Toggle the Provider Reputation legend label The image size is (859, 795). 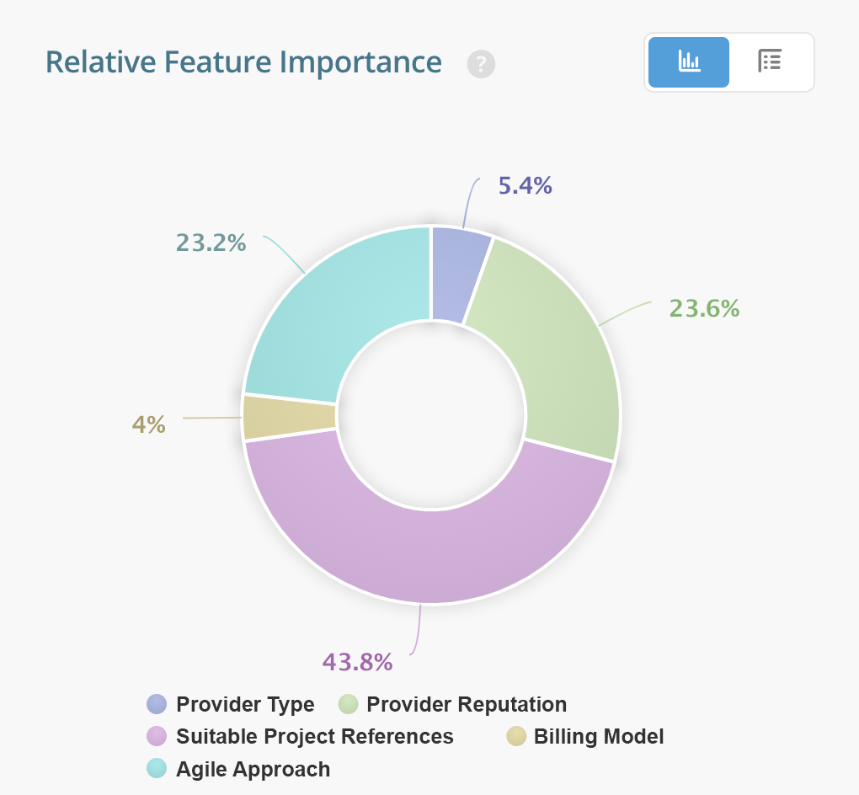click(467, 704)
